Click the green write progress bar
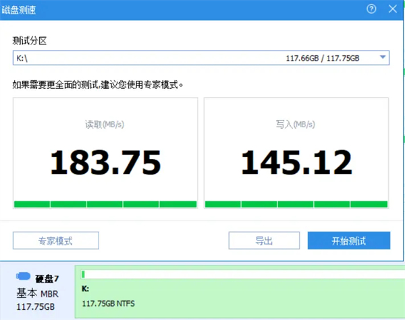Image resolution: width=405 pixels, height=320 pixels. pos(296,204)
